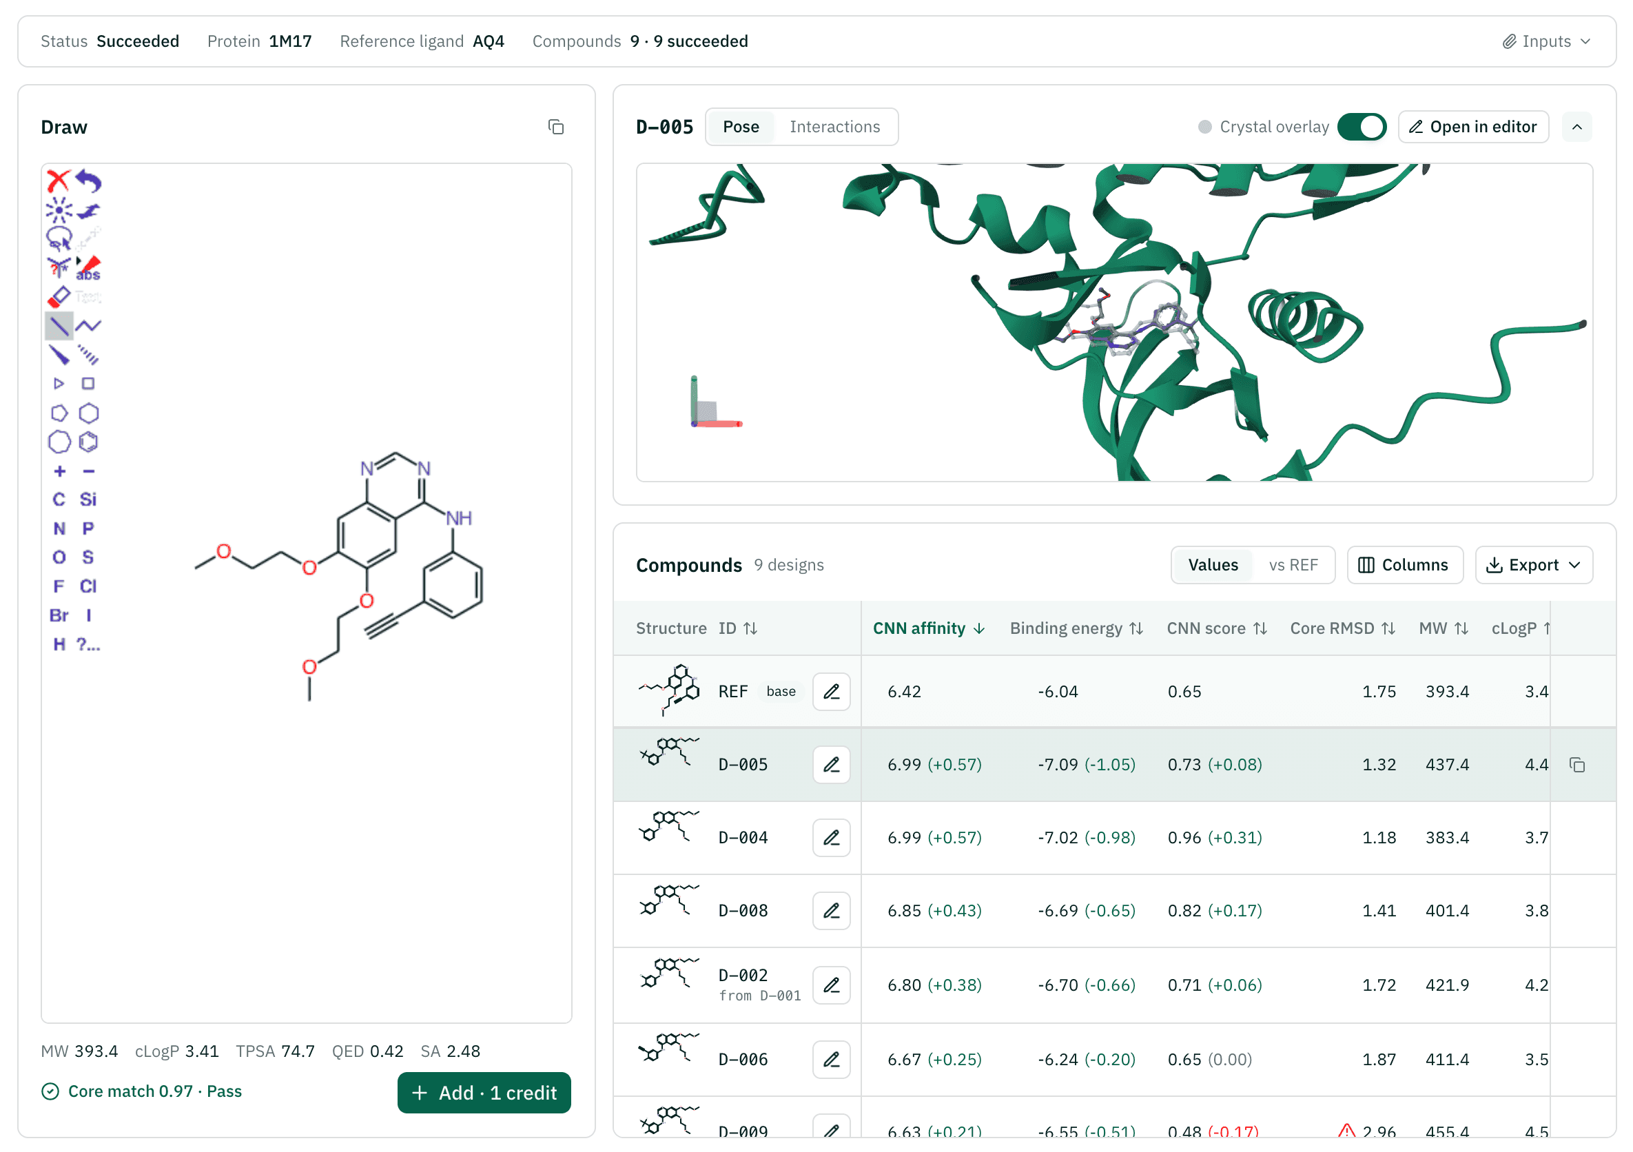
Task: Select the single bond line tool
Action: point(59,326)
